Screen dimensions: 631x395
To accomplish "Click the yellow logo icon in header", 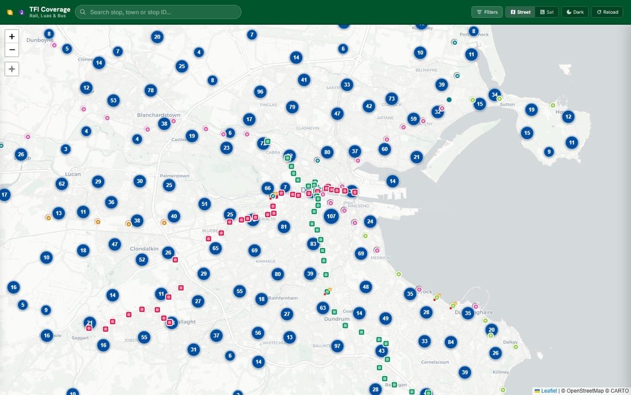I will coord(10,12).
